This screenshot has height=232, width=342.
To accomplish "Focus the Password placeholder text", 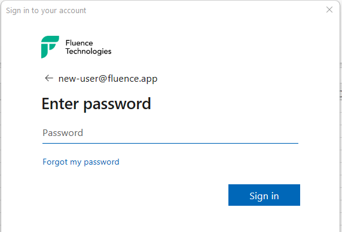I will 63,133.
